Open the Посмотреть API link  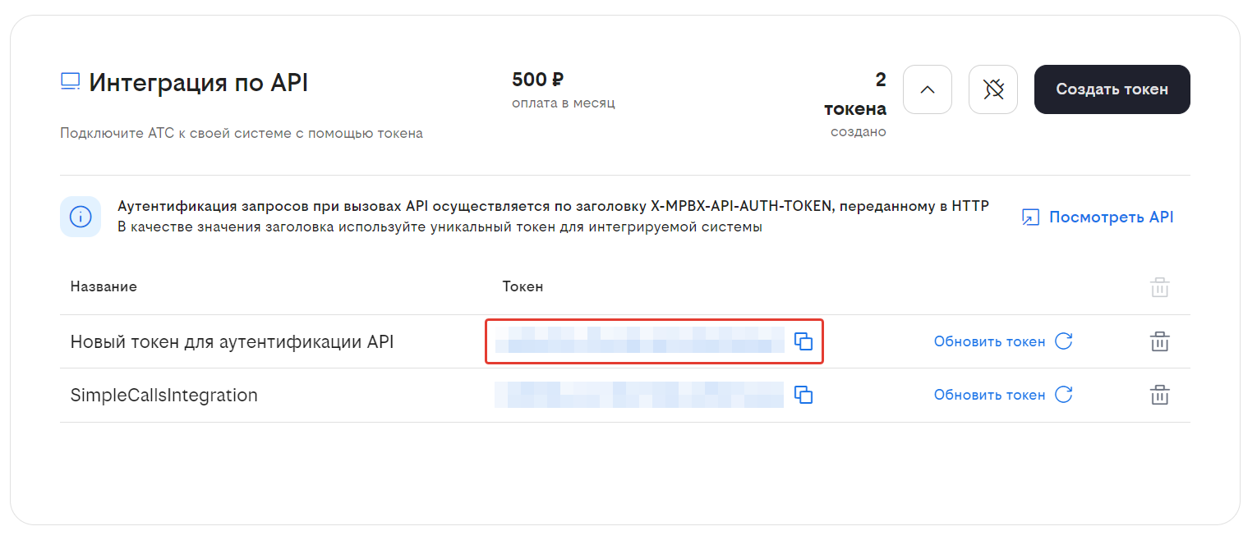pyautogui.click(x=1111, y=217)
